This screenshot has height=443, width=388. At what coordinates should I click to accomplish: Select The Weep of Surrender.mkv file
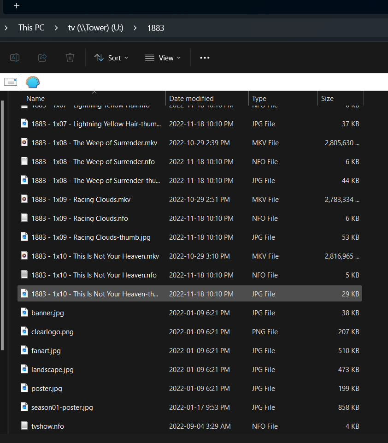tap(94, 143)
